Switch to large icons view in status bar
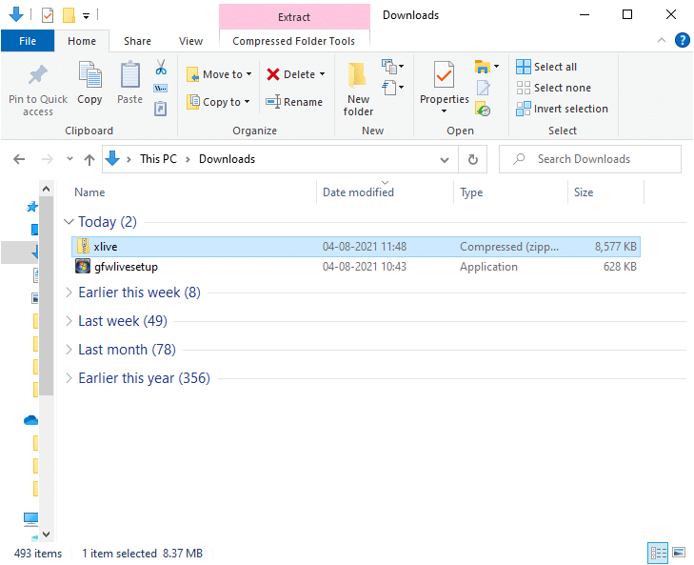This screenshot has height=565, width=694. pos(679,553)
